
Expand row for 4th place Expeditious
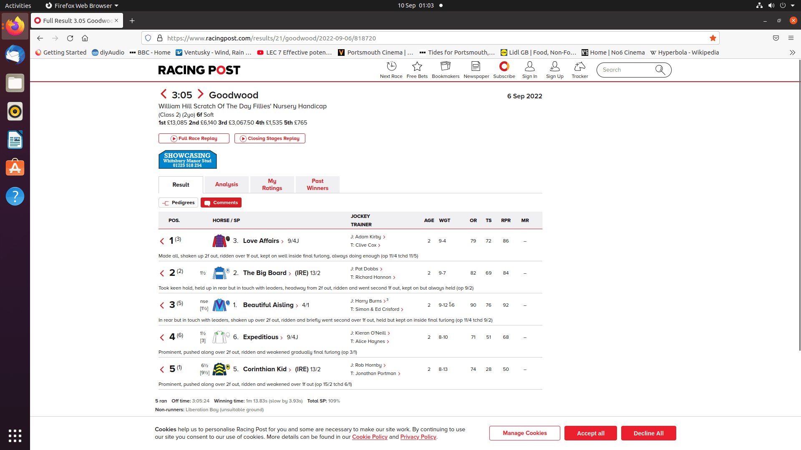pos(162,337)
